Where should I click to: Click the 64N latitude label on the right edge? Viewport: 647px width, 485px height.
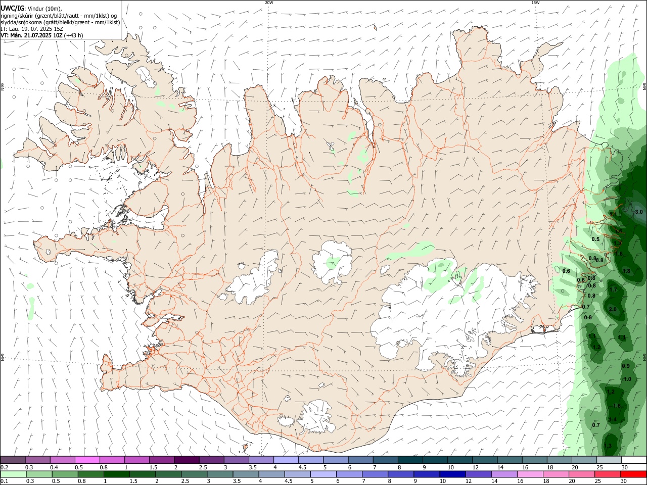644,357
